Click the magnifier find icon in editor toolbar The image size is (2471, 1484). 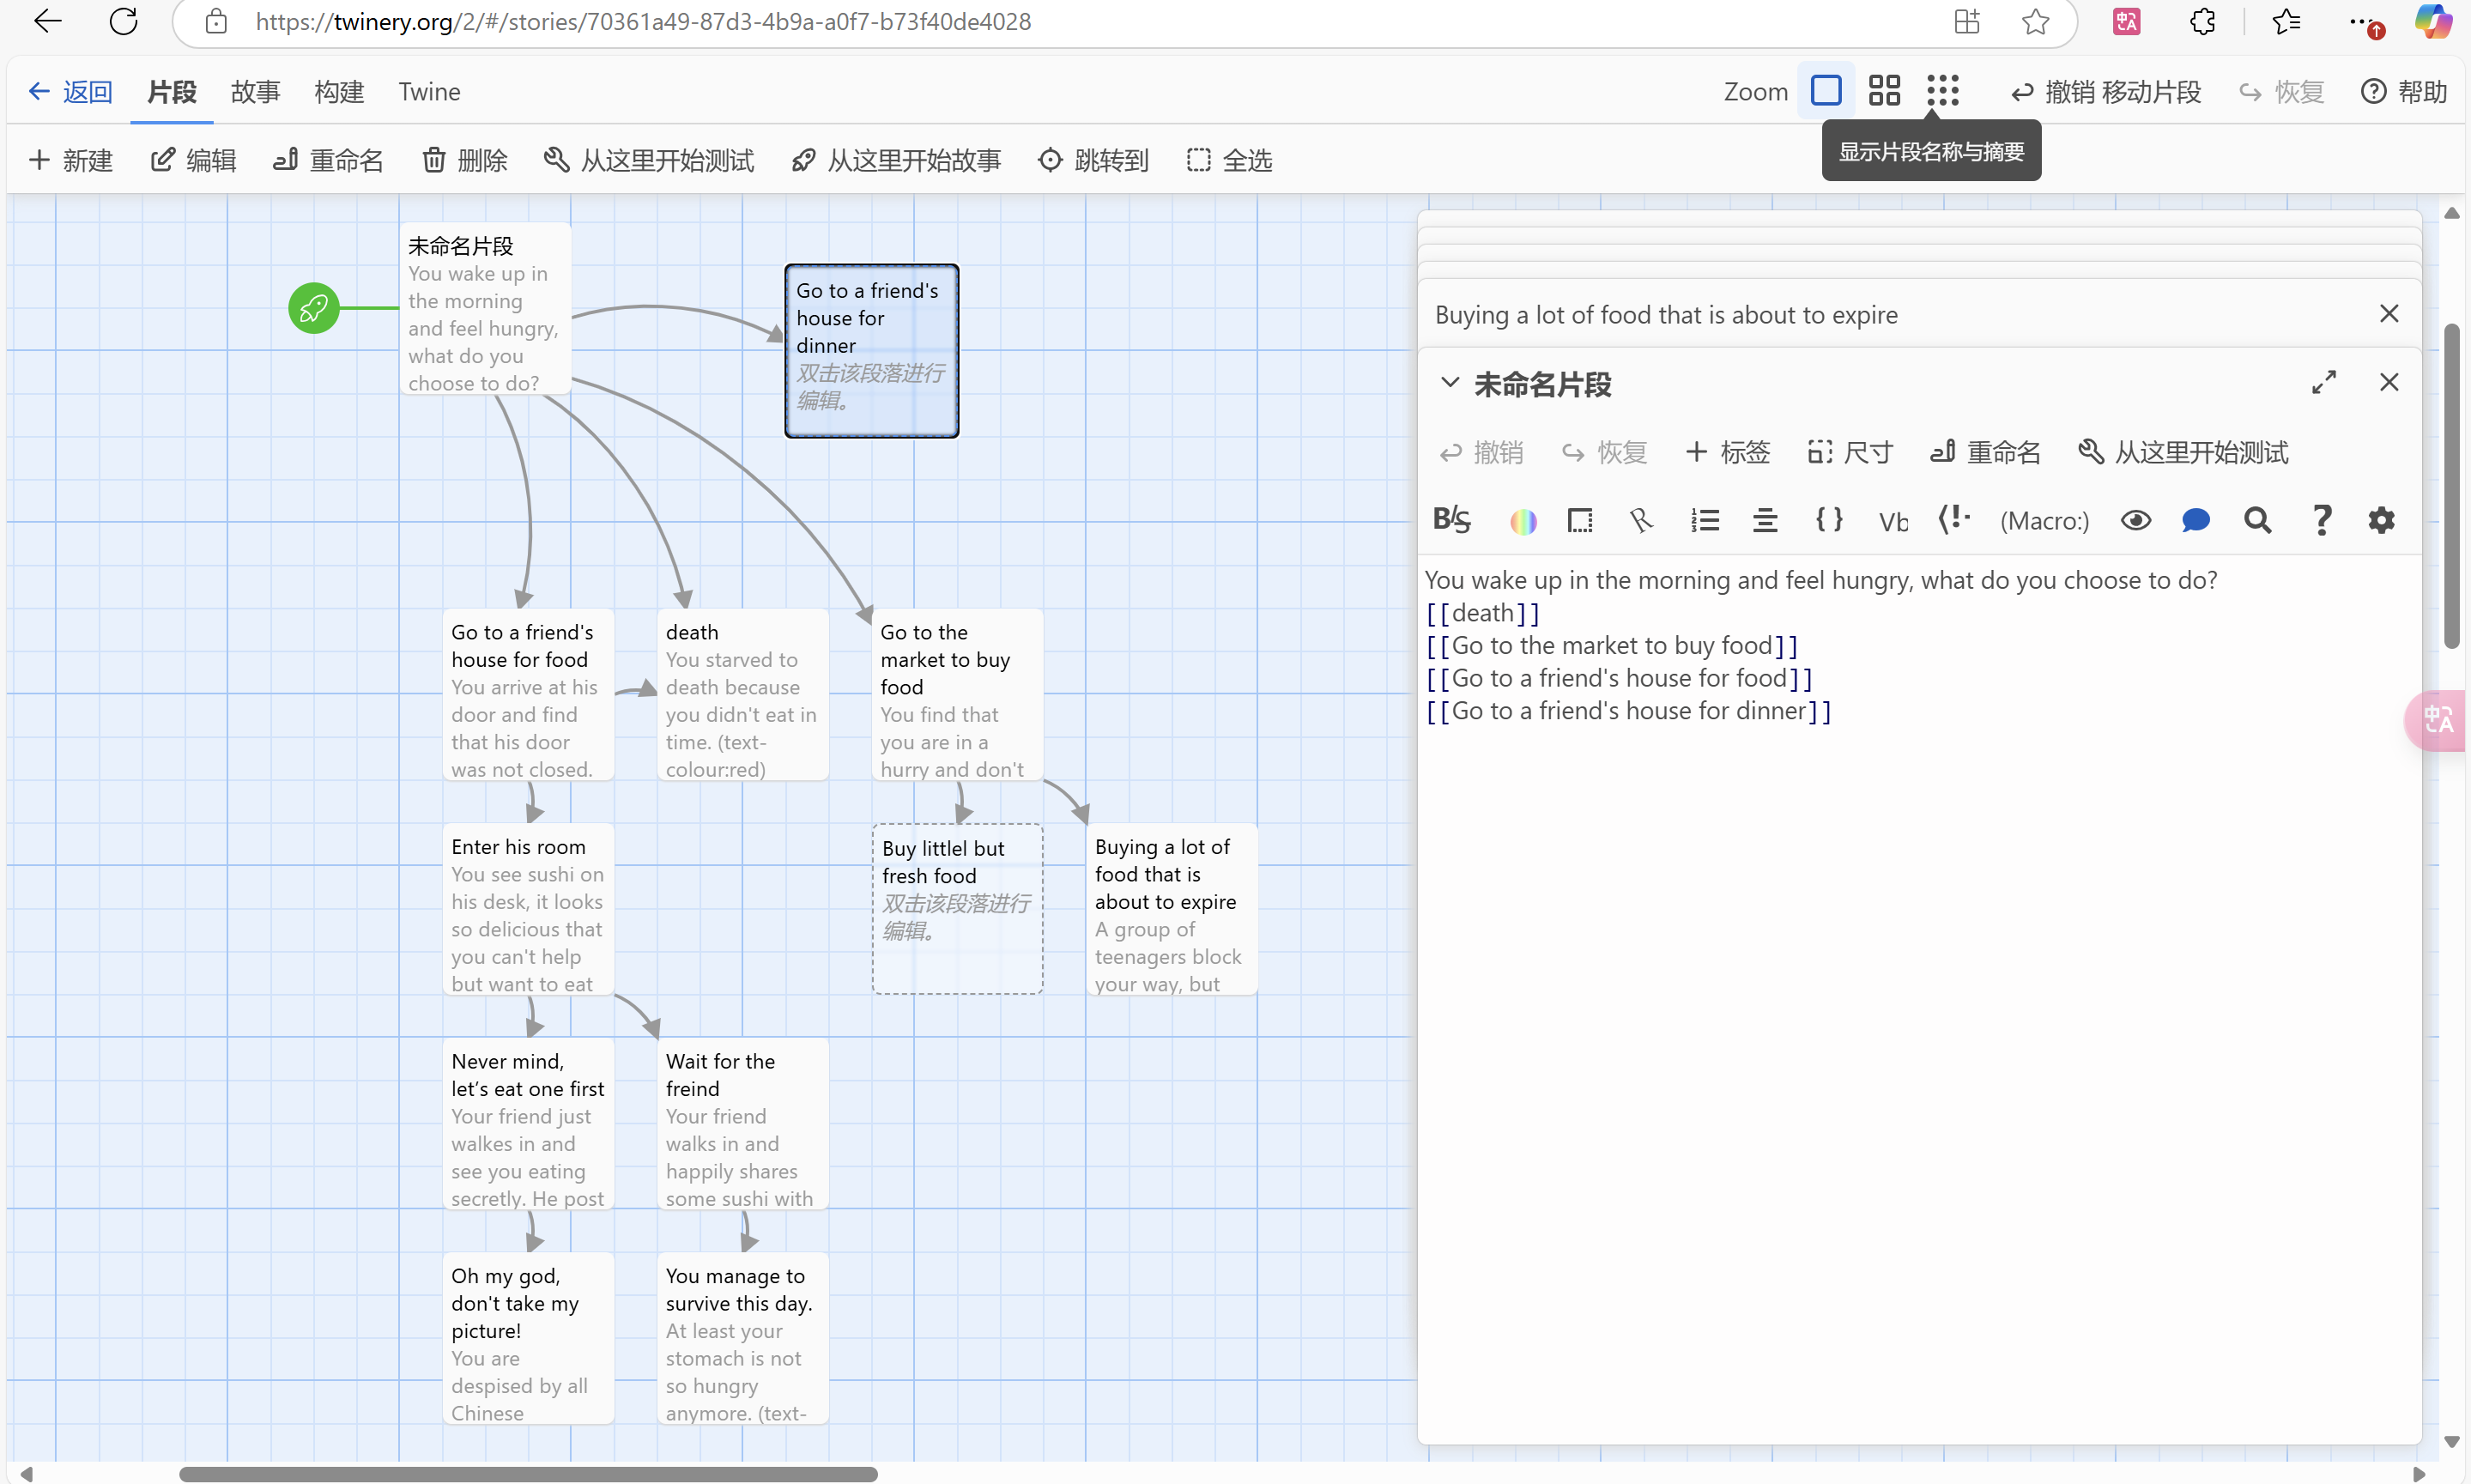click(x=2257, y=520)
